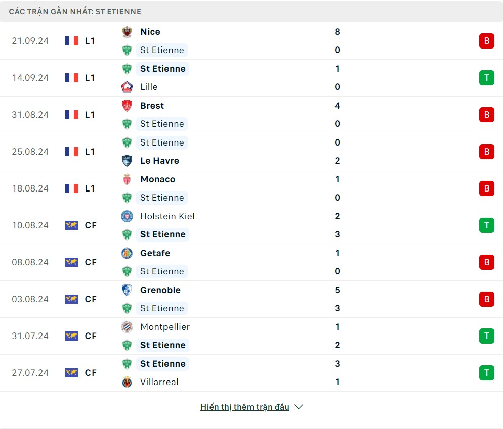The image size is (503, 429).
Task: Select St Etienne name in Villarreal match
Action: pyautogui.click(x=163, y=364)
